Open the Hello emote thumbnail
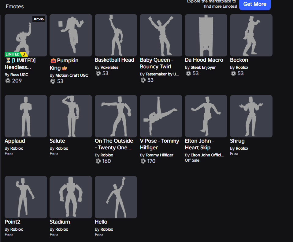The height and width of the screenshot is (242, 293). 116,197
